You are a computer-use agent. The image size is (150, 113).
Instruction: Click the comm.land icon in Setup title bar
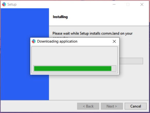4,4
